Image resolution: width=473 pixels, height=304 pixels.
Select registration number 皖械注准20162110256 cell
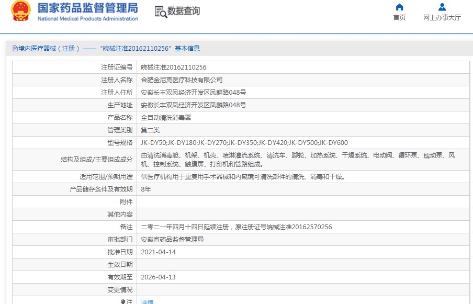(174, 67)
